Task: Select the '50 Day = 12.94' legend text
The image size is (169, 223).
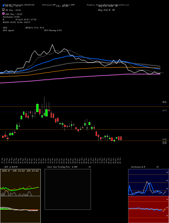Action: click(14, 10)
